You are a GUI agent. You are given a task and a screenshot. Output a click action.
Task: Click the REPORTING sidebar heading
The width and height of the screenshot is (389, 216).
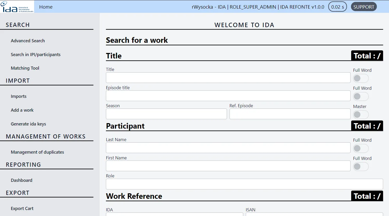click(x=23, y=165)
